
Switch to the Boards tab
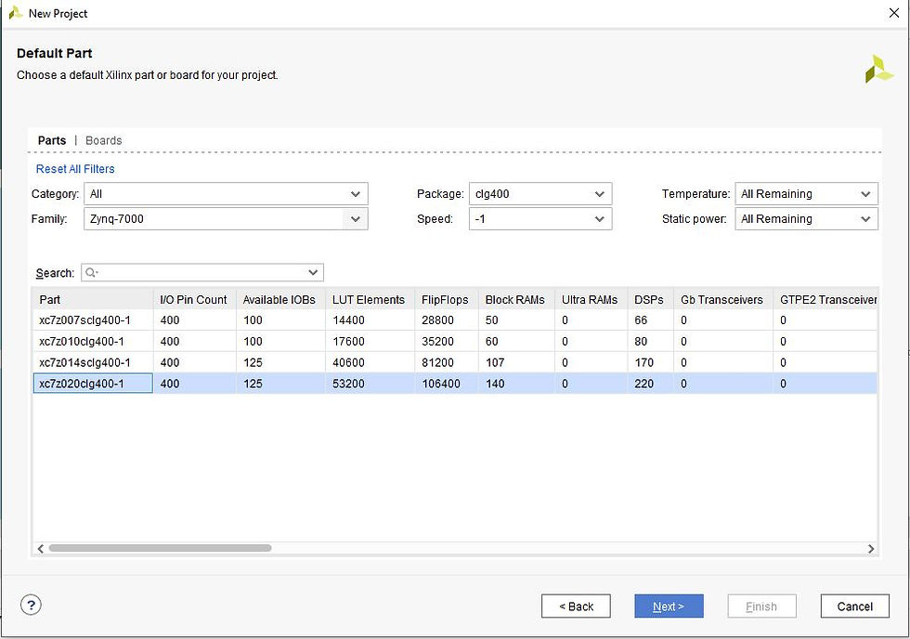[104, 140]
